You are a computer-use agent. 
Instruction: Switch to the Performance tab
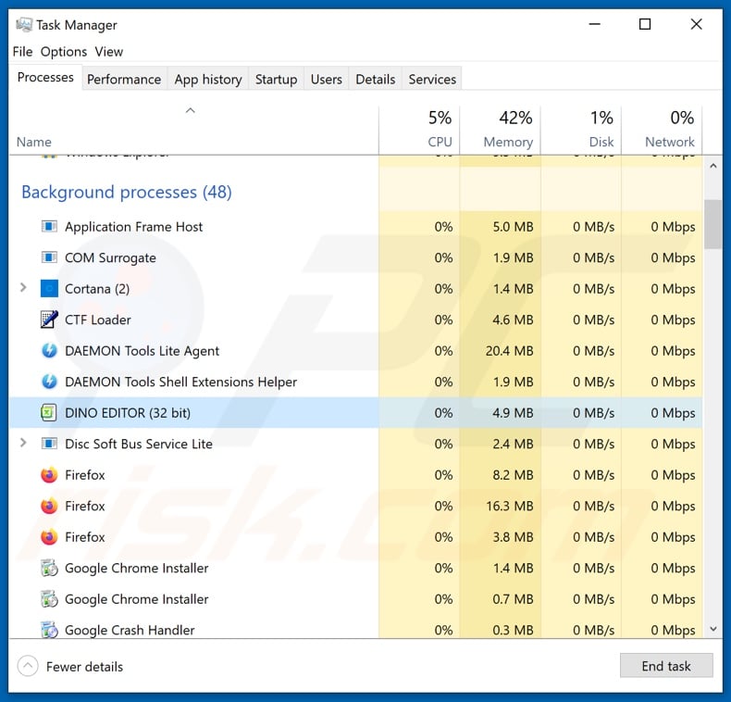coord(124,80)
